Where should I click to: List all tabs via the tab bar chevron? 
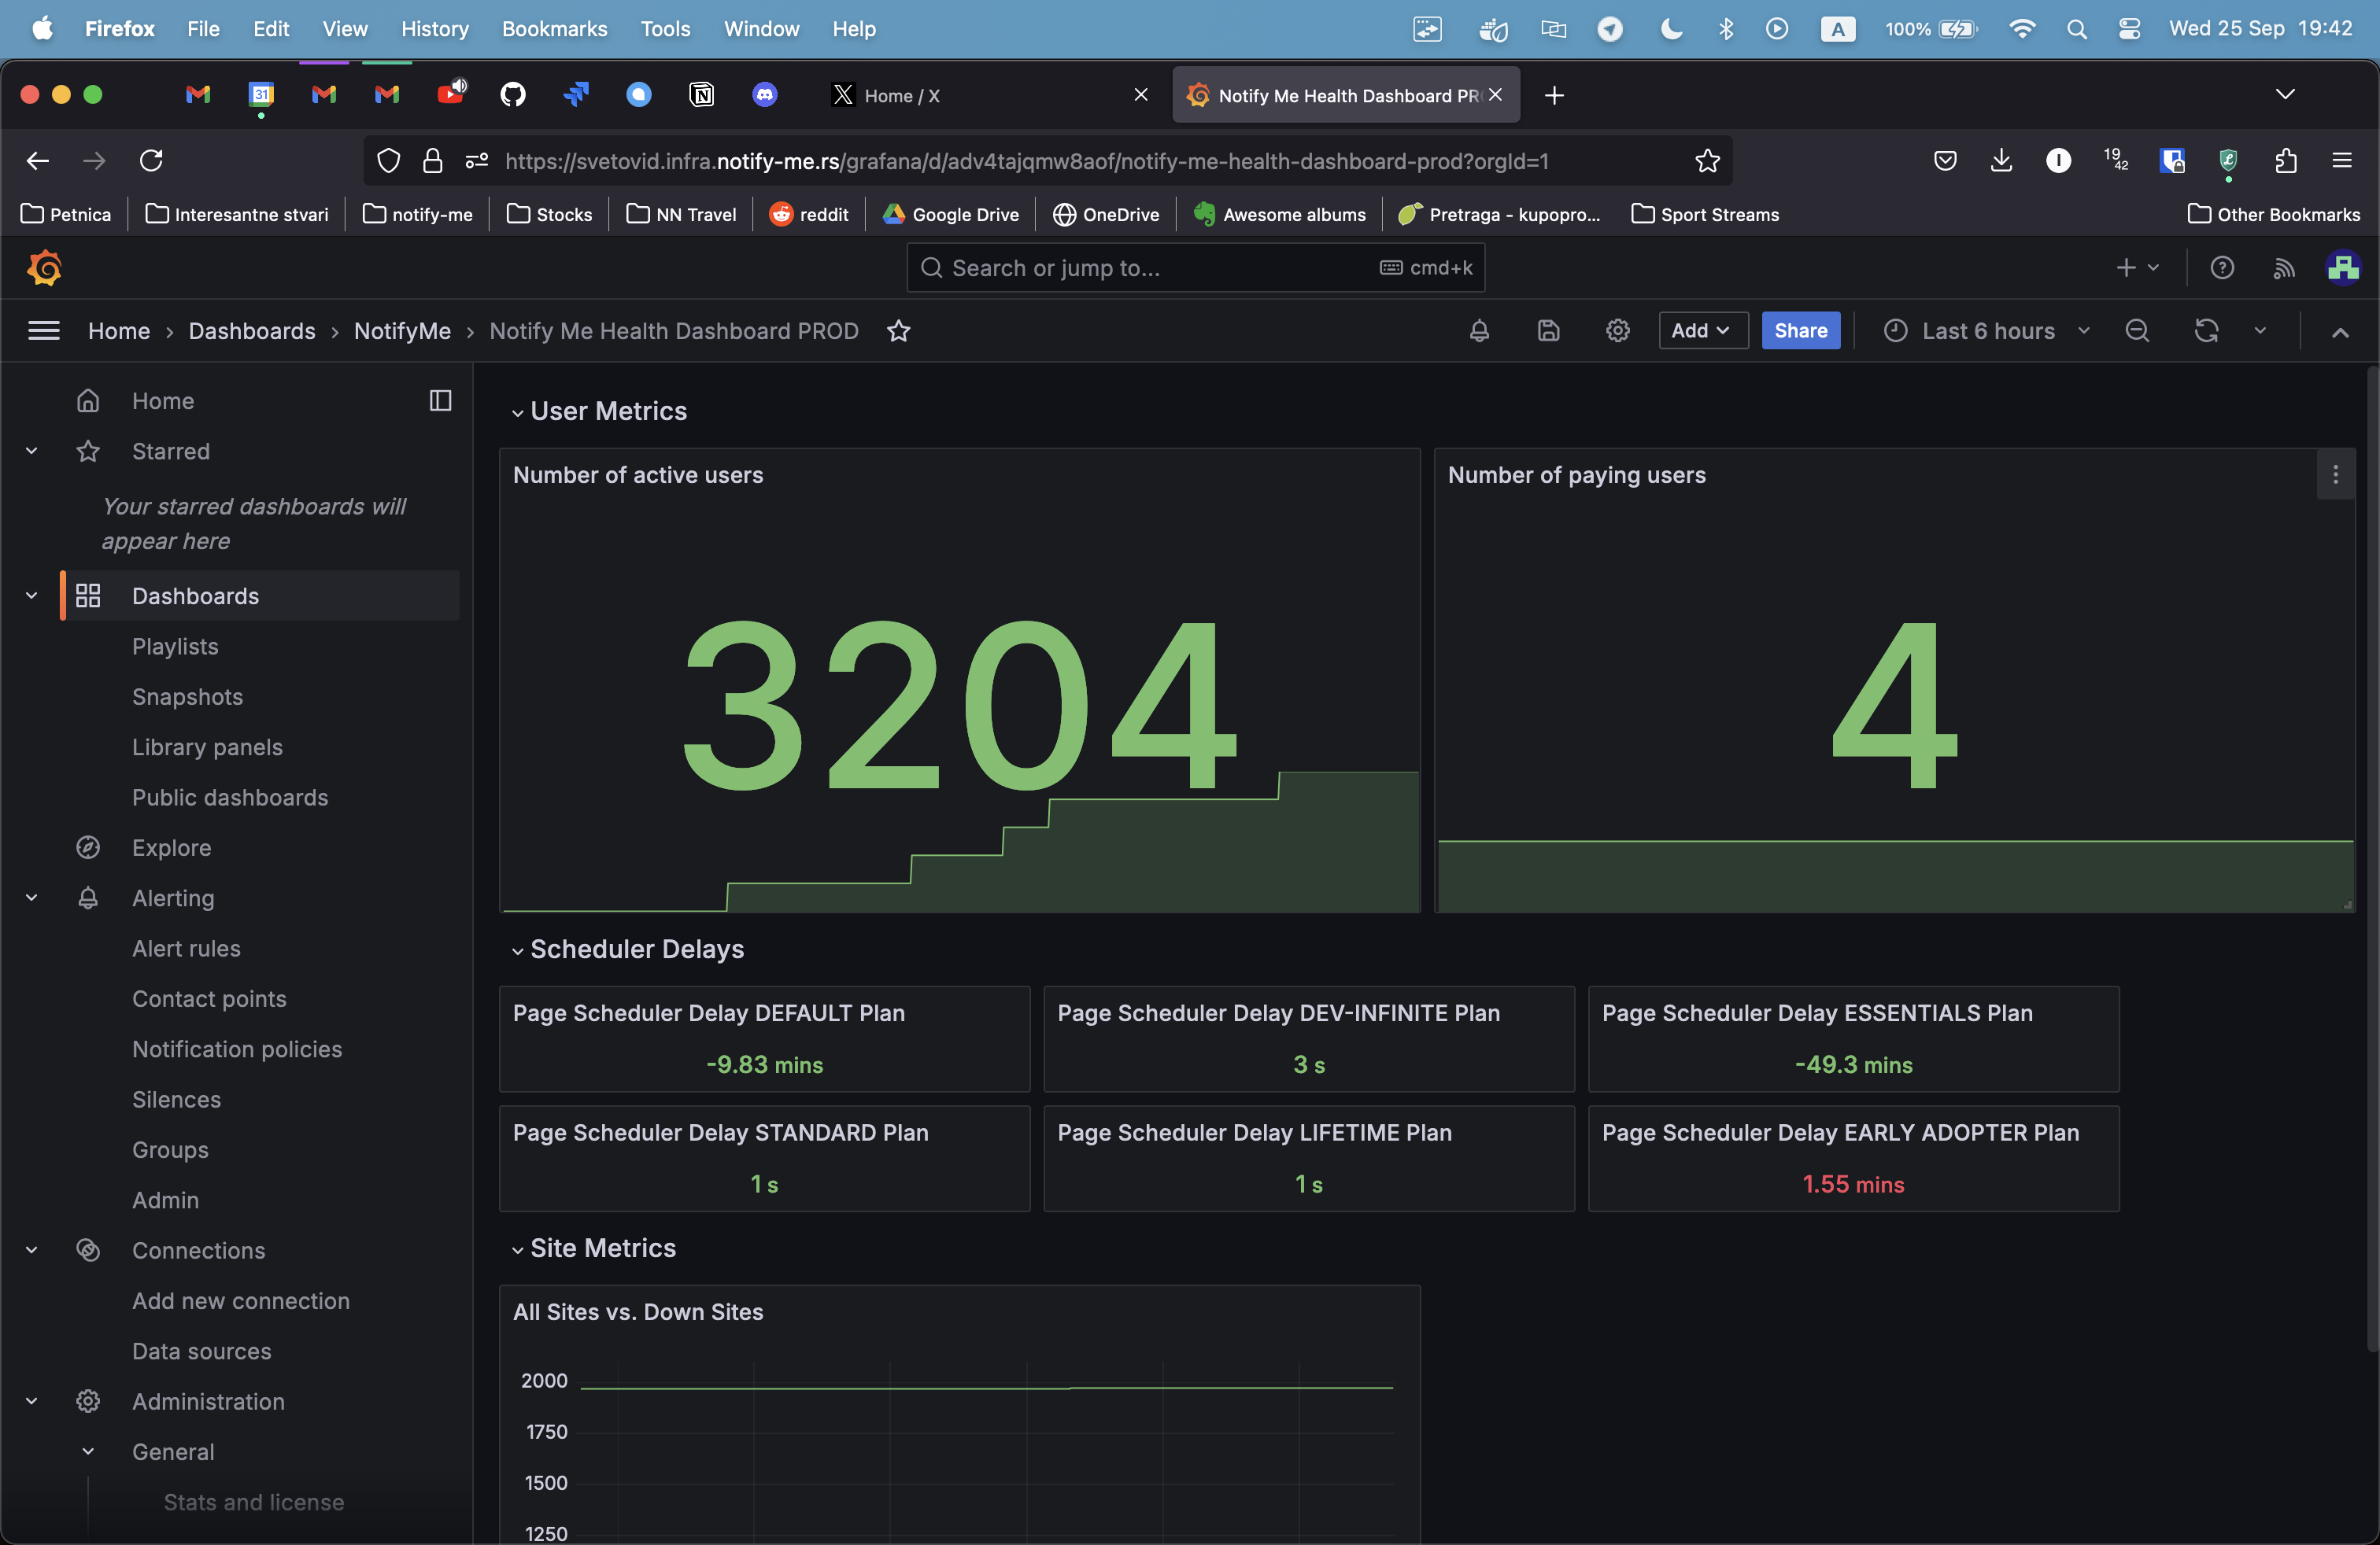[2285, 95]
